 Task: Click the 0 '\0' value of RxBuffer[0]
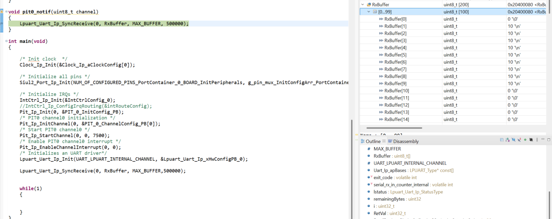pyautogui.click(x=514, y=19)
